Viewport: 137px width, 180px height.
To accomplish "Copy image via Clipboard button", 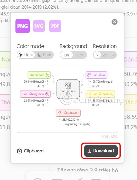I will pos(30,151).
